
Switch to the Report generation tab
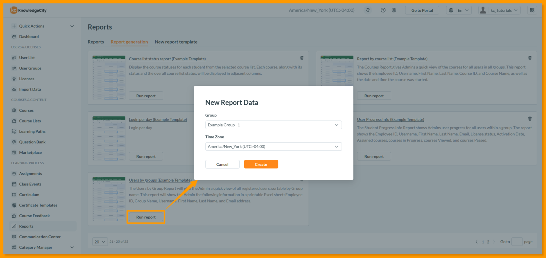[129, 42]
